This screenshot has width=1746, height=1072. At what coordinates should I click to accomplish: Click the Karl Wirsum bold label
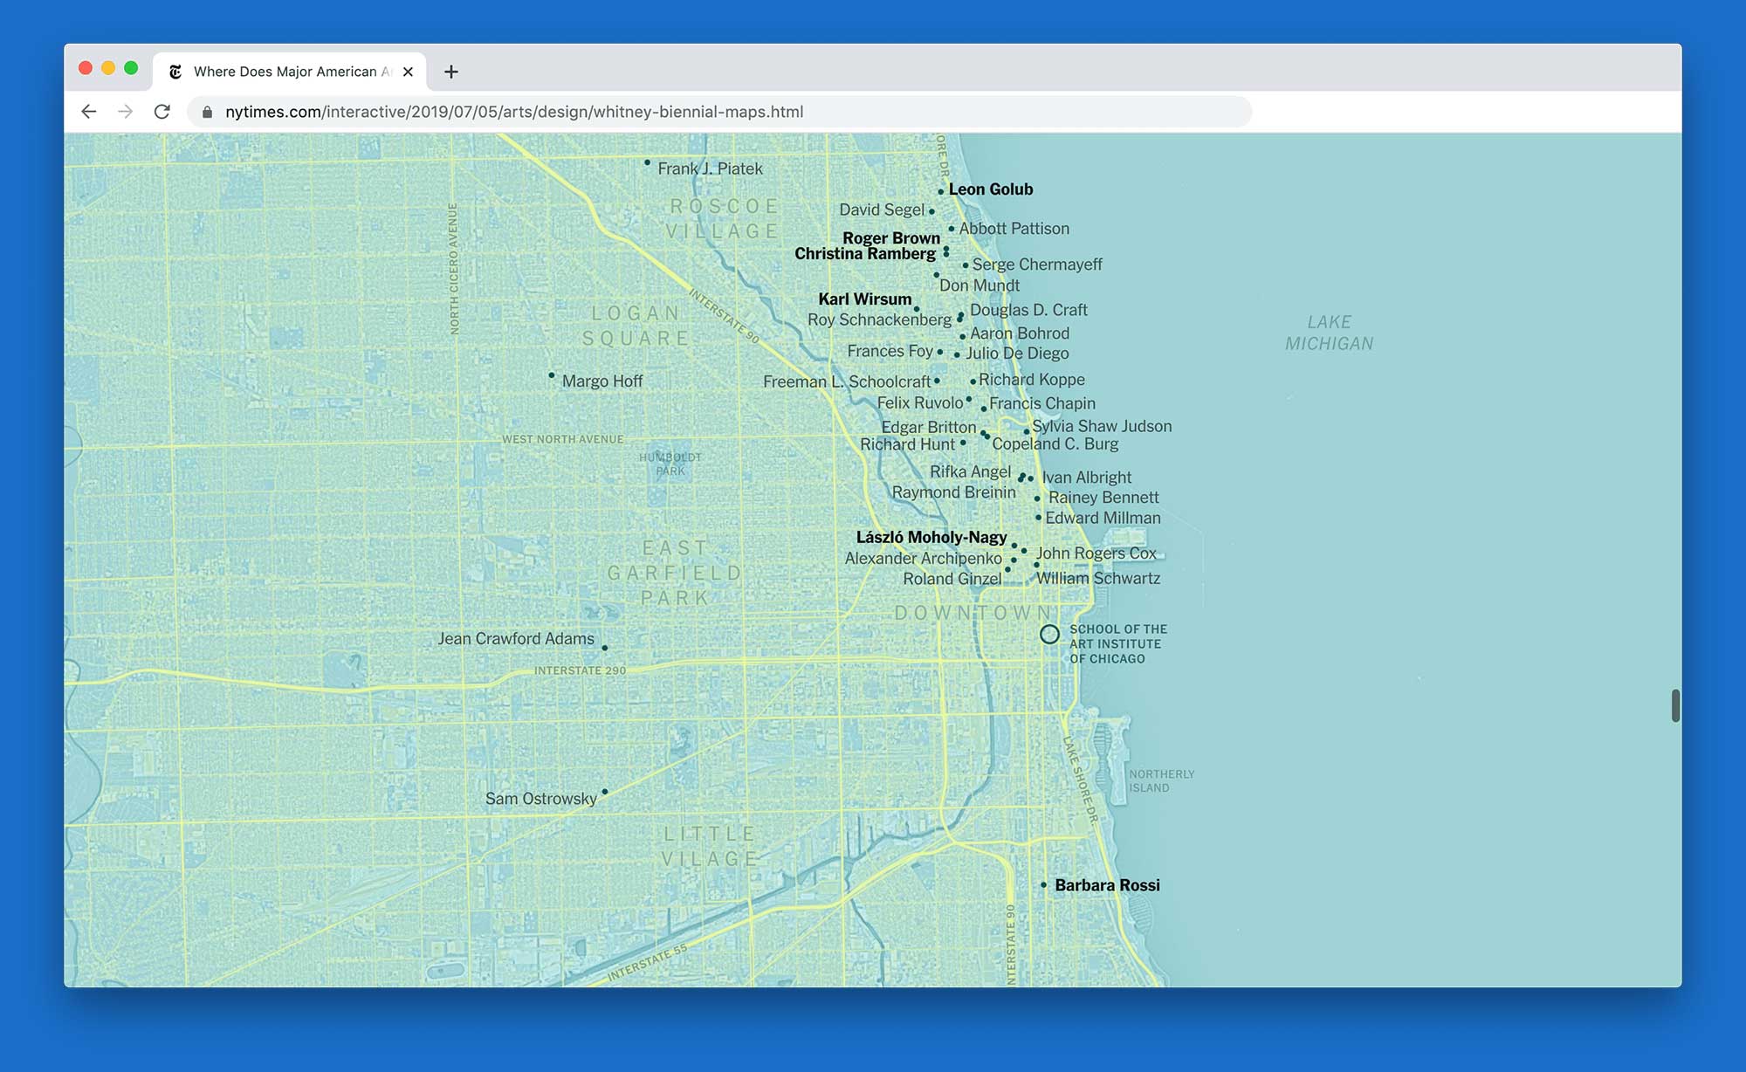[x=864, y=299]
